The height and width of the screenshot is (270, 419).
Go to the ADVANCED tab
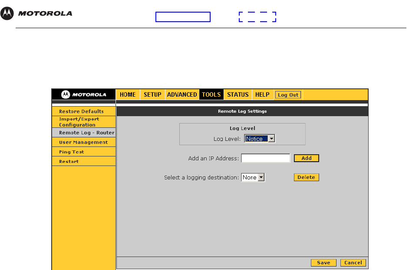[182, 95]
